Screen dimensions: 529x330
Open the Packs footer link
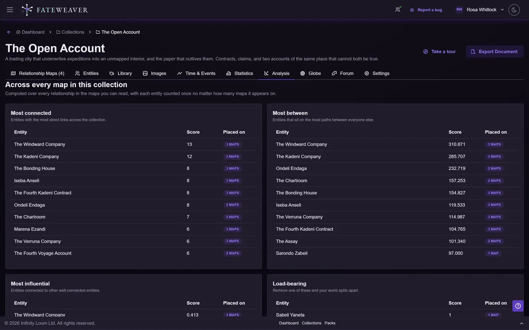(x=330, y=323)
